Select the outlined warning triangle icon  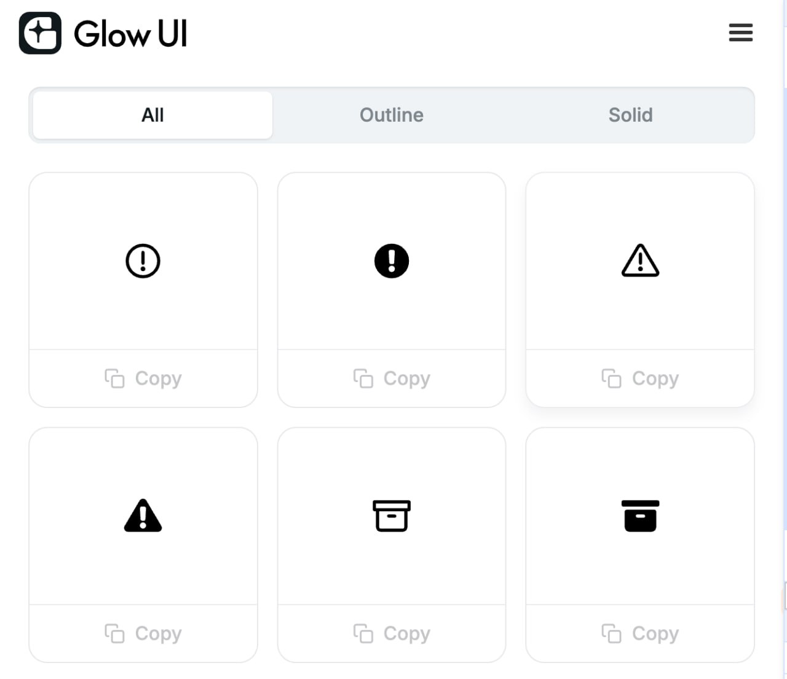640,261
